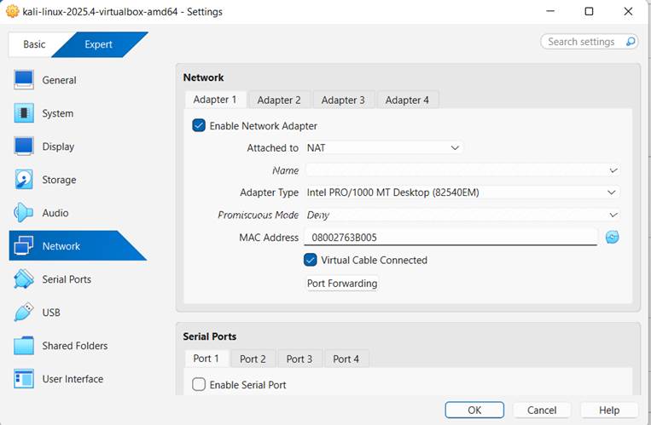
Task: Open the Attached to NAT dropdown
Action: point(383,148)
